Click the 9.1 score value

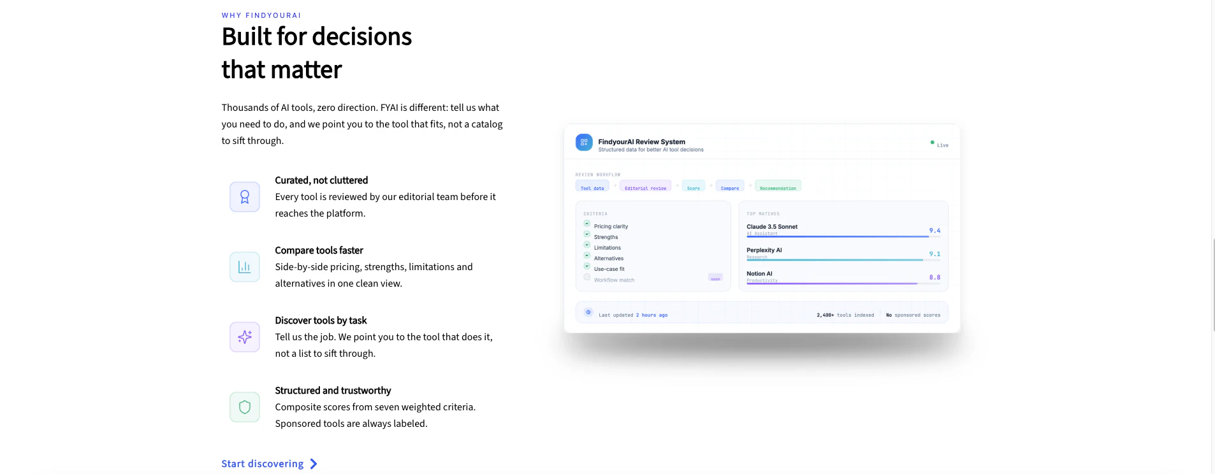pos(935,254)
